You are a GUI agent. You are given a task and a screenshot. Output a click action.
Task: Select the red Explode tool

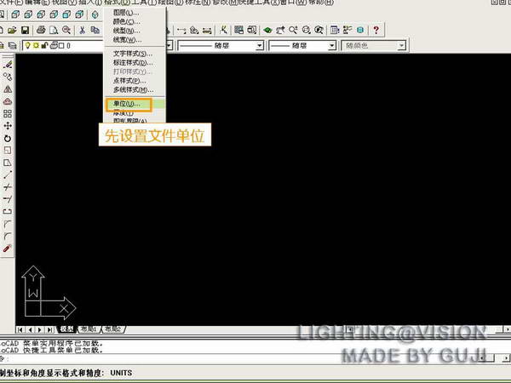point(8,249)
